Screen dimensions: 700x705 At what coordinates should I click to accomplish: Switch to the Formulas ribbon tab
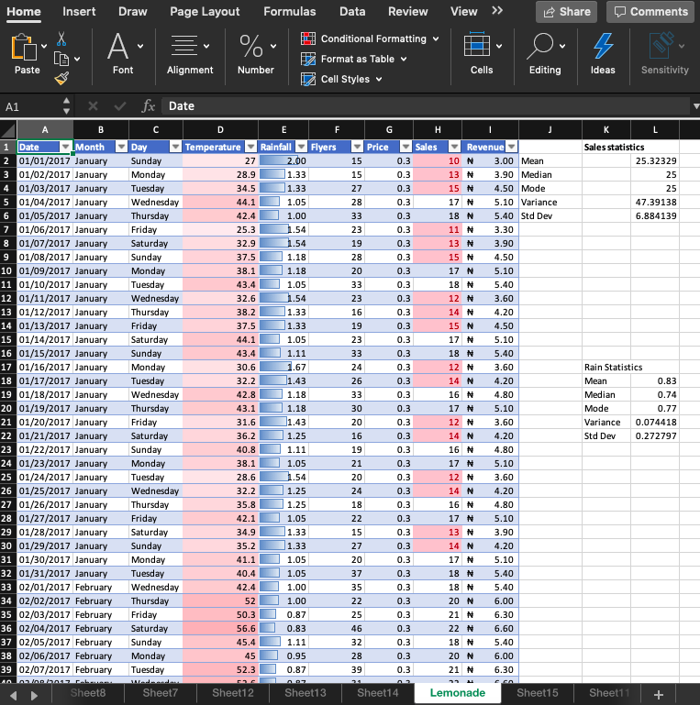289,11
